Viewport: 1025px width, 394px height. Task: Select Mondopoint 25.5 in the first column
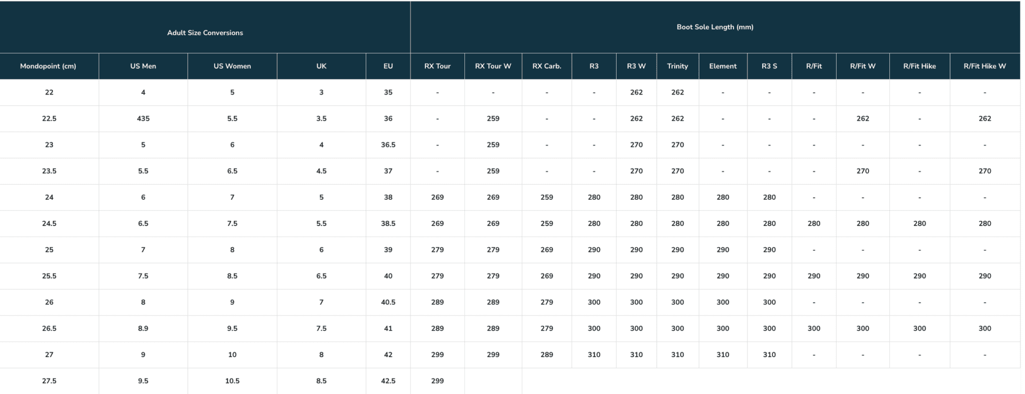coord(49,276)
